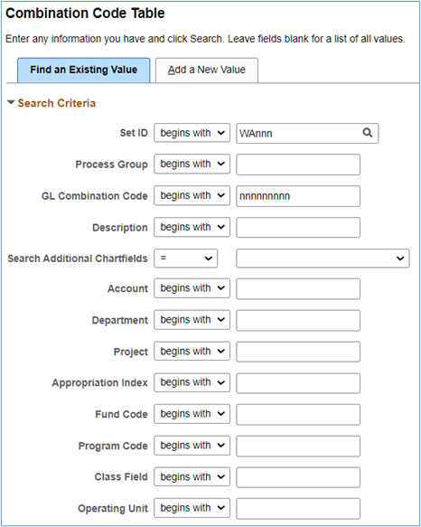The width and height of the screenshot is (421, 527).
Task: Collapse the Search Criteria section triangle
Action: click(x=11, y=102)
